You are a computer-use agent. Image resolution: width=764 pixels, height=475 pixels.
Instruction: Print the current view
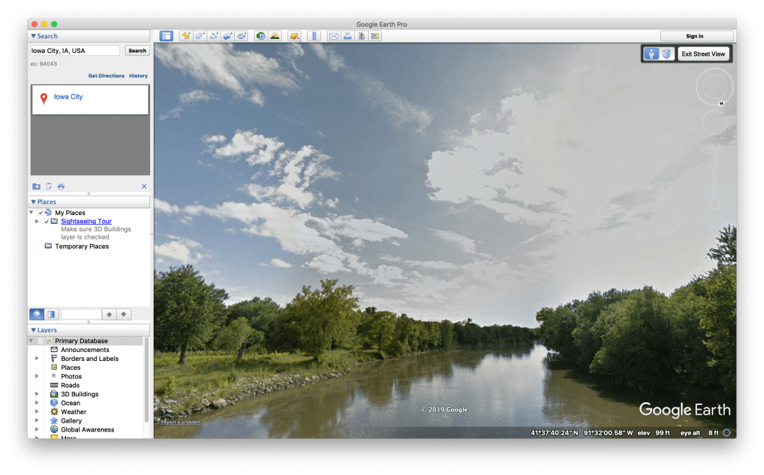click(x=347, y=35)
